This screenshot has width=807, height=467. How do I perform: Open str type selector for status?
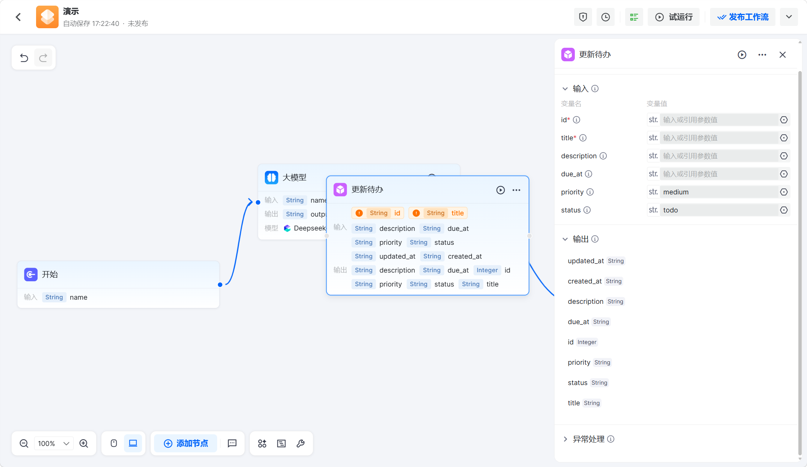[x=653, y=210]
